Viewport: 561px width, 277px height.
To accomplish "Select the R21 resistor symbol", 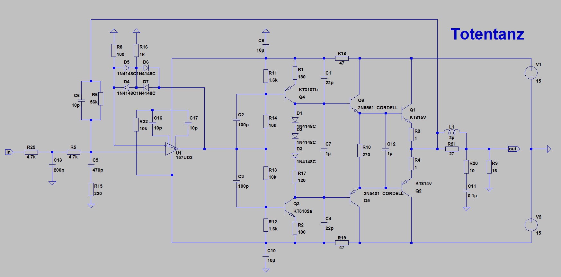I will 452,149.
